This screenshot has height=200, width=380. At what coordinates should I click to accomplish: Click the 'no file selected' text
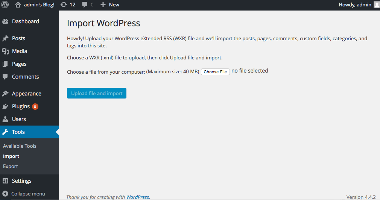coord(249,71)
